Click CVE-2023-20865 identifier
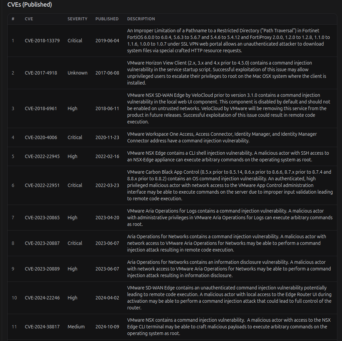Image resolution: width=342 pixels, height=341 pixels. coord(42,218)
